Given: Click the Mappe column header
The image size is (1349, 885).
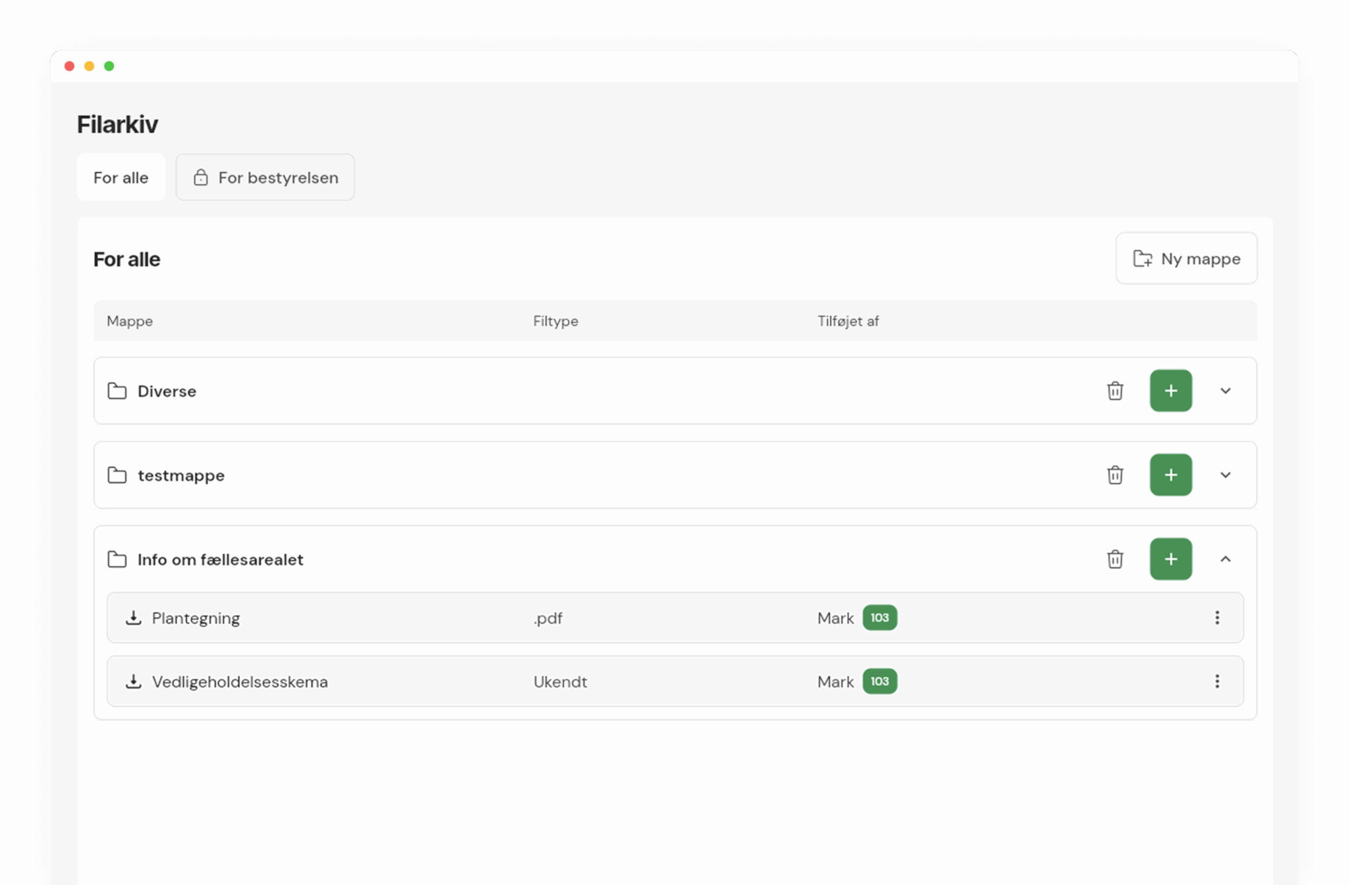Looking at the screenshot, I should (x=130, y=321).
